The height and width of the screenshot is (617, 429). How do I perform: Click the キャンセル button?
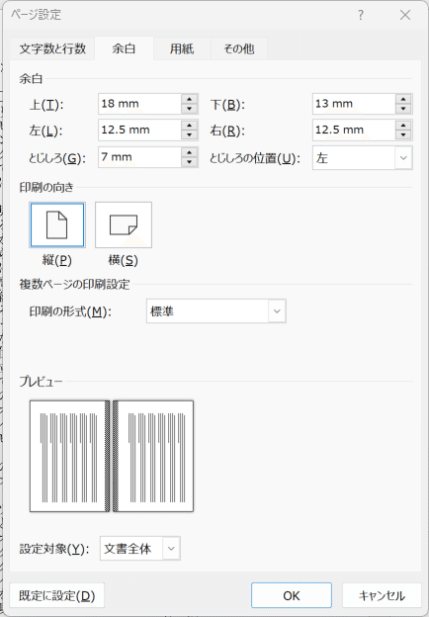(382, 595)
